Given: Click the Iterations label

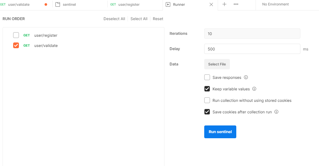Looking at the screenshot, I should pyautogui.click(x=179, y=34).
